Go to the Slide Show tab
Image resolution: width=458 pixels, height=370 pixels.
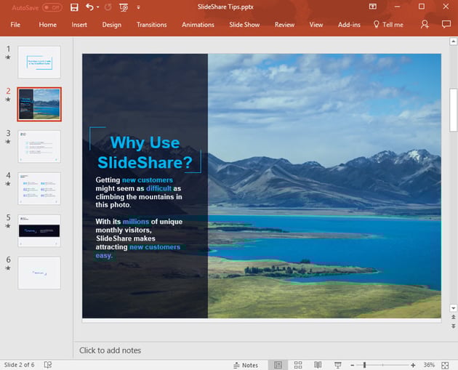tap(244, 25)
